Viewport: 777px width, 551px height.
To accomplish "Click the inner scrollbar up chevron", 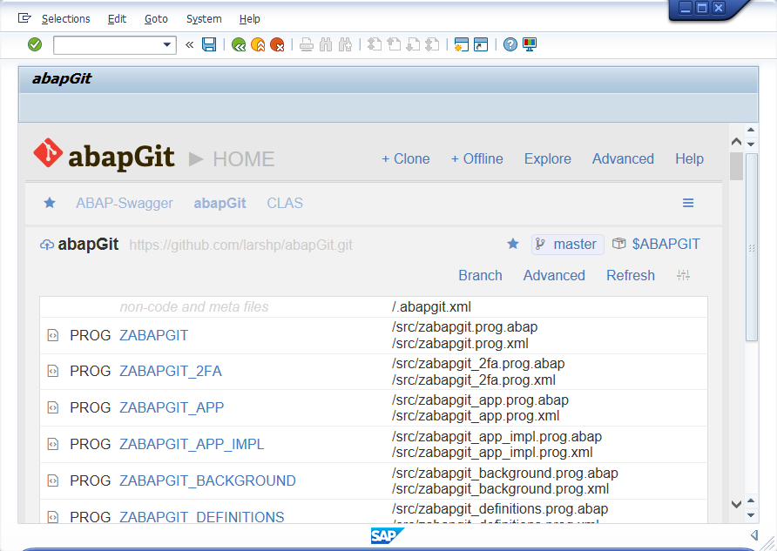I will 736,142.
